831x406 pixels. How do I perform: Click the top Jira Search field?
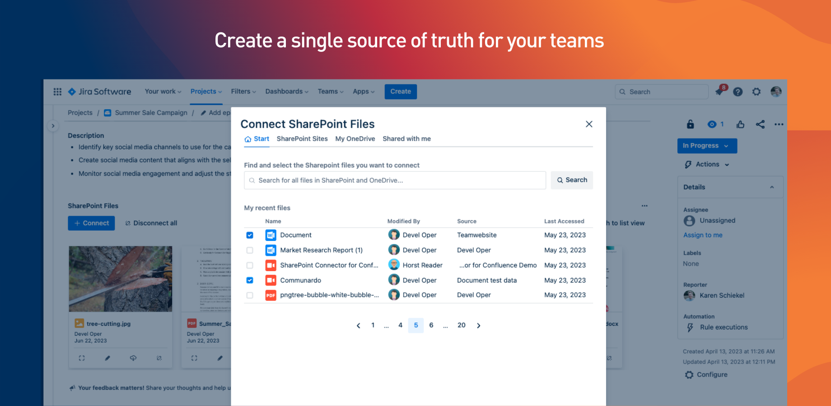coord(661,92)
